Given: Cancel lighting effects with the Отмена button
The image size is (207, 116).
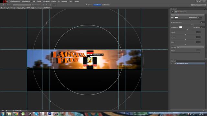Looking at the screenshot, I should [106, 5].
